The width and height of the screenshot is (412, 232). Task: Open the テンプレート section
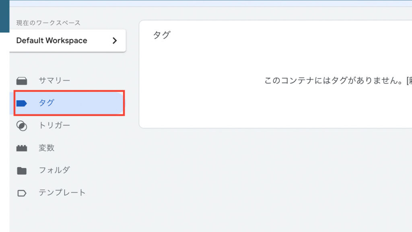(x=62, y=193)
